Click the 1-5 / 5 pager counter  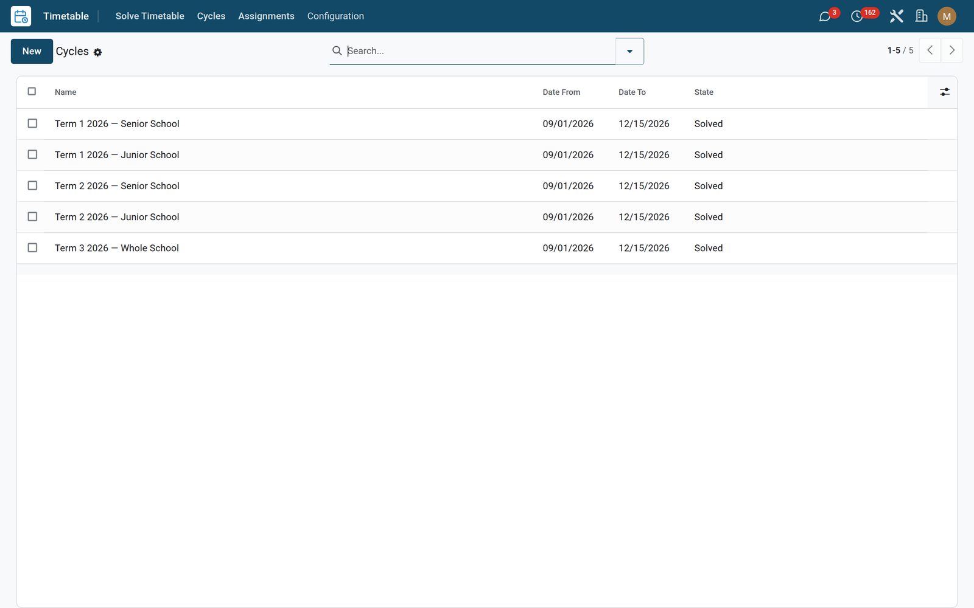pos(900,50)
